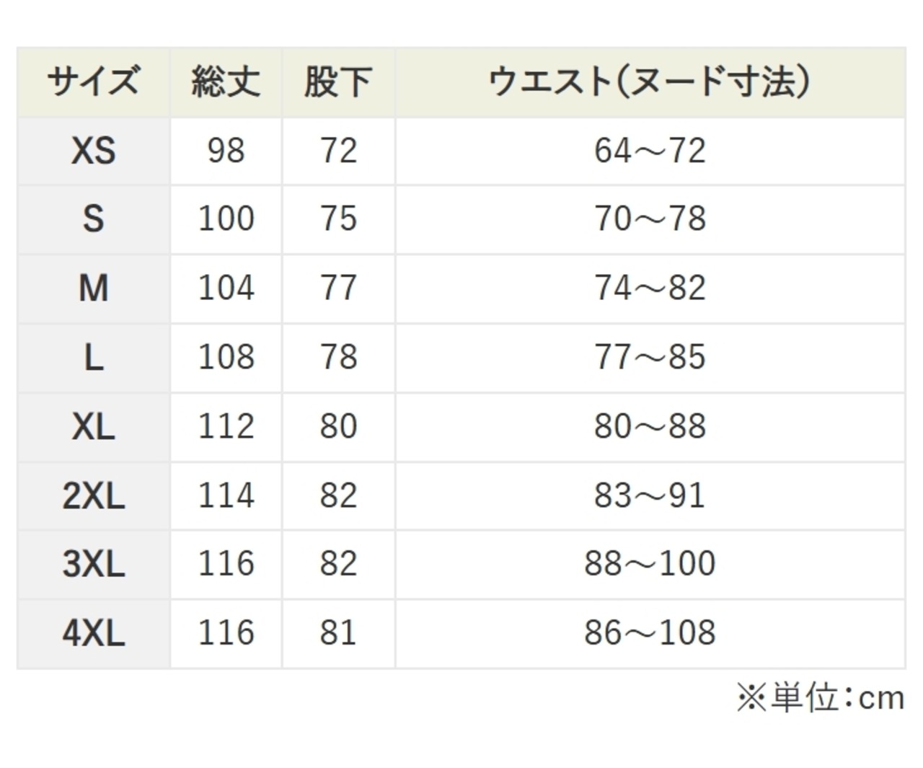Screen dimensions: 923x768
Task: Select the 3XL size row label
Action: click(x=93, y=563)
